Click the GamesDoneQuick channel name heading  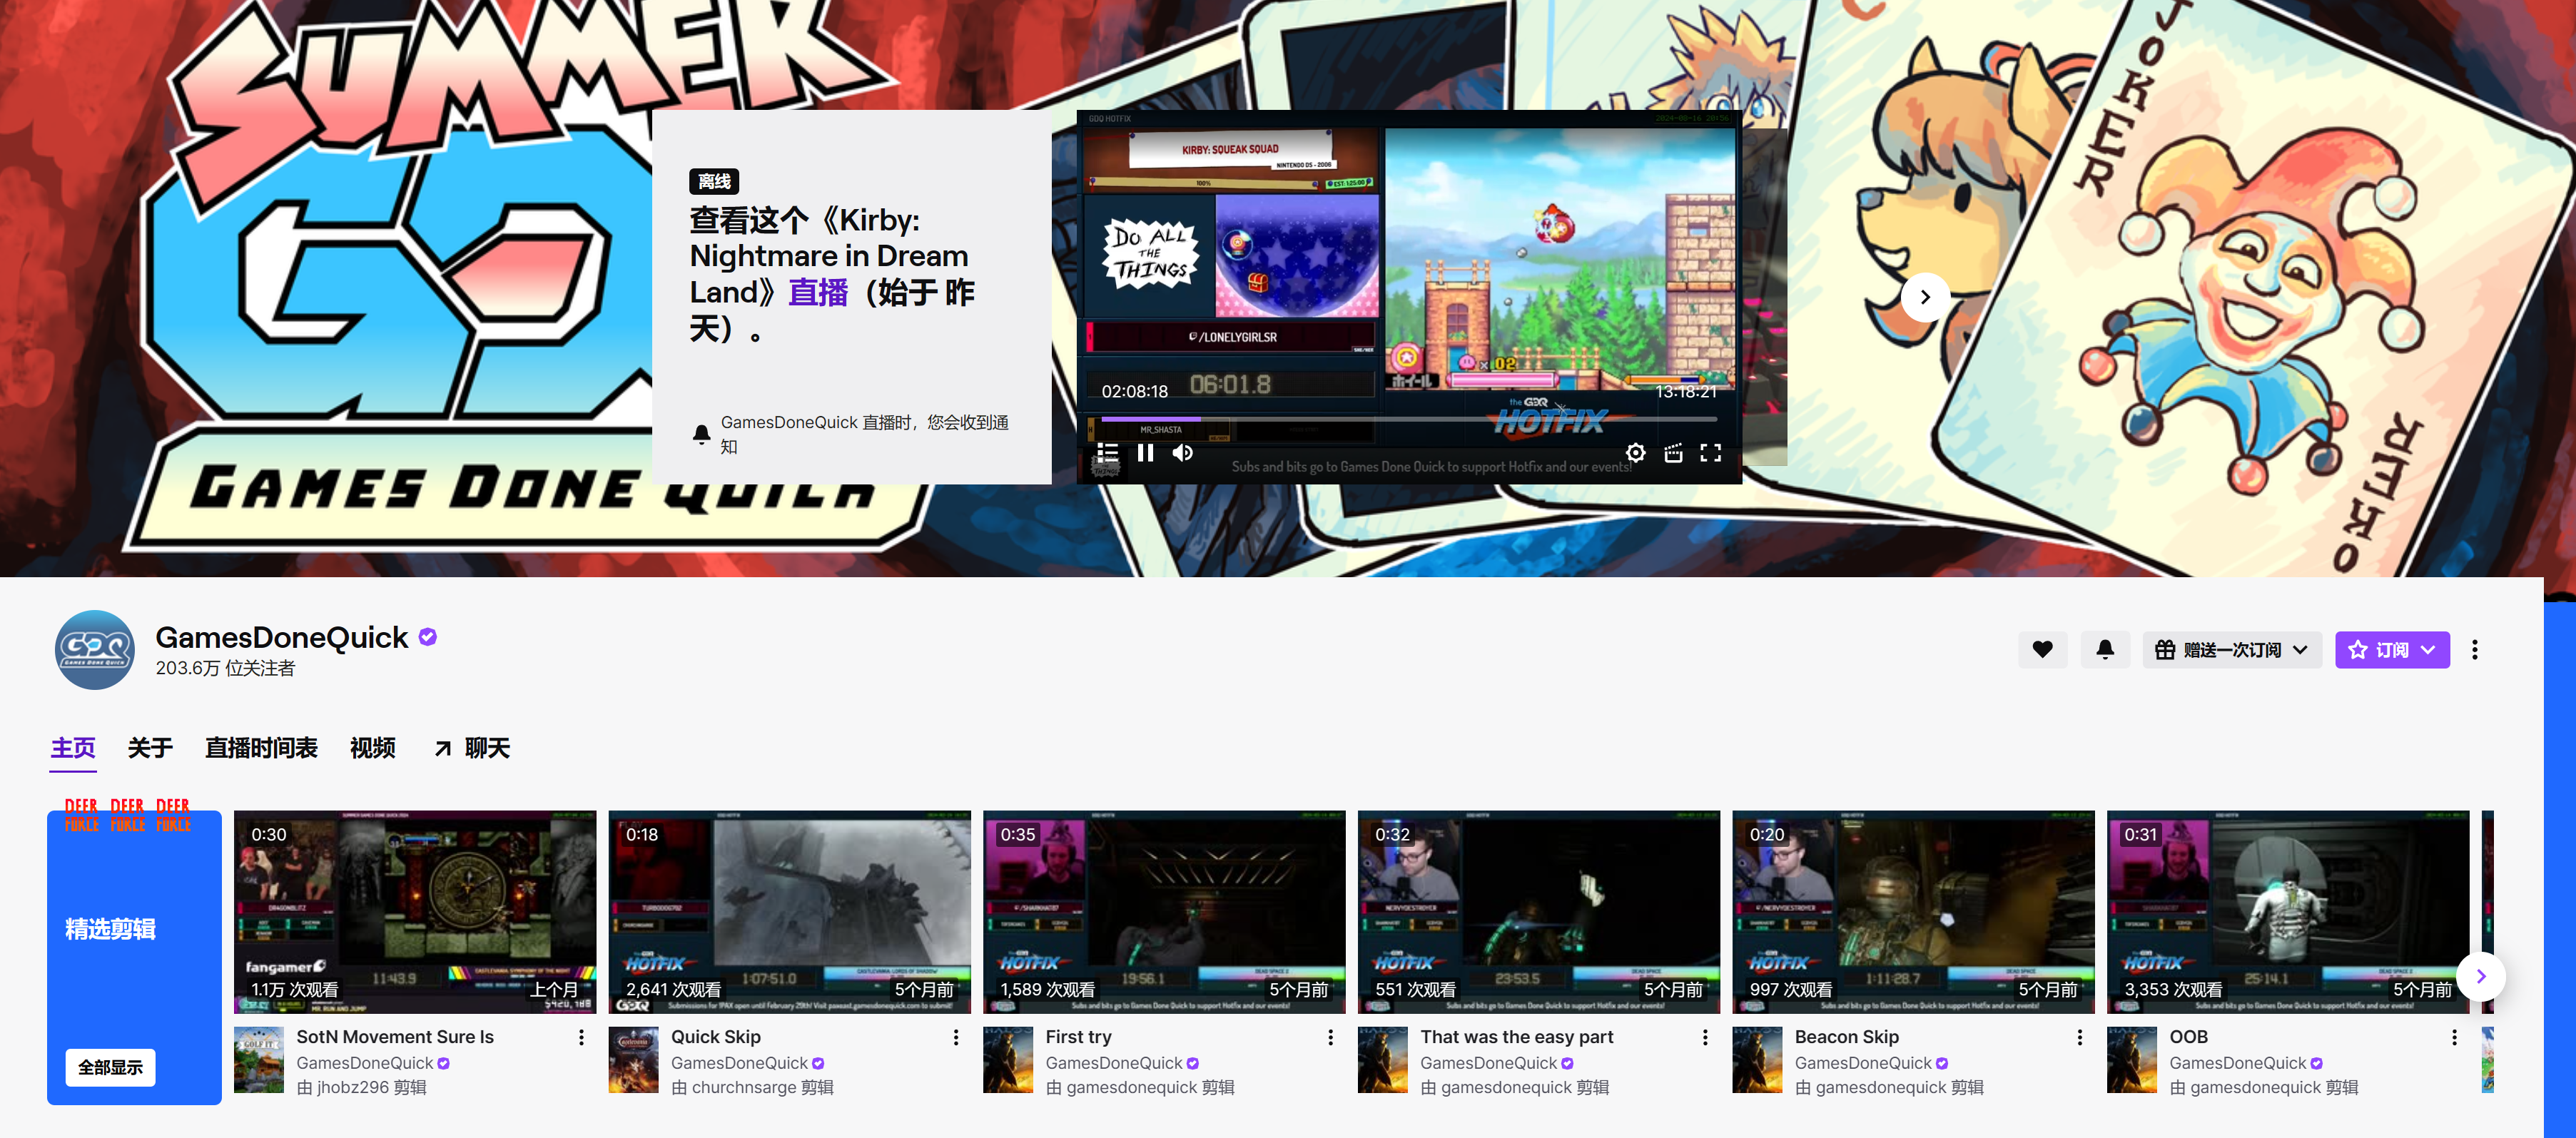click(282, 637)
